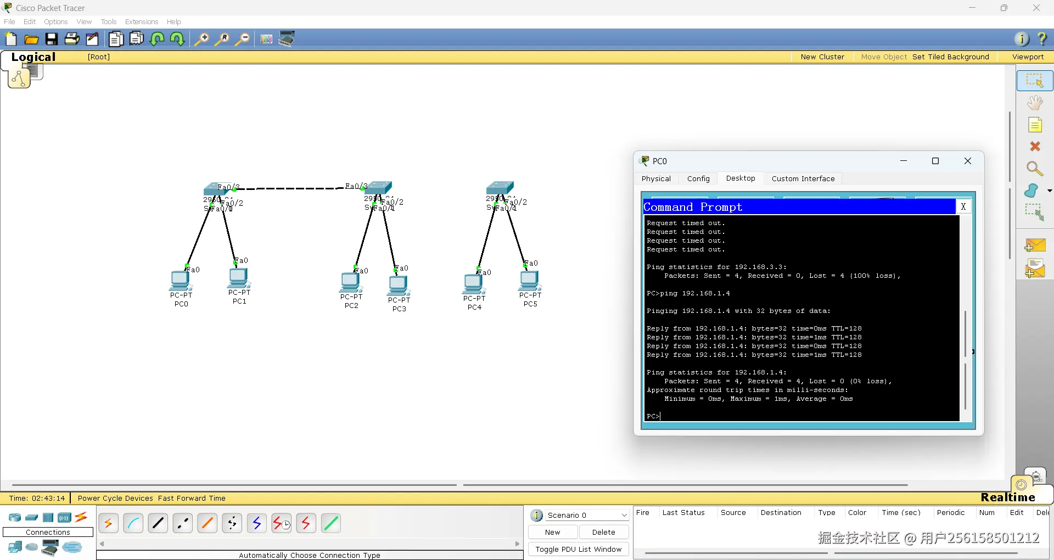
Task: Pick the automatic connection lightning icon
Action: 109,523
